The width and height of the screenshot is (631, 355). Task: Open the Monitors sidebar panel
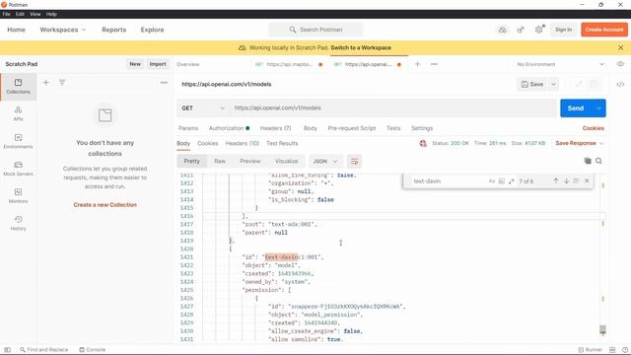coord(18,195)
